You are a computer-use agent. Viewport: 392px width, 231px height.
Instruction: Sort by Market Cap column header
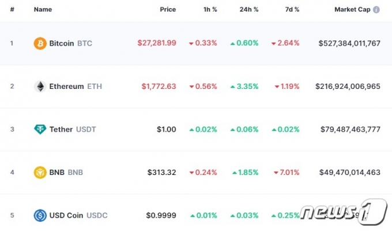coord(352,9)
